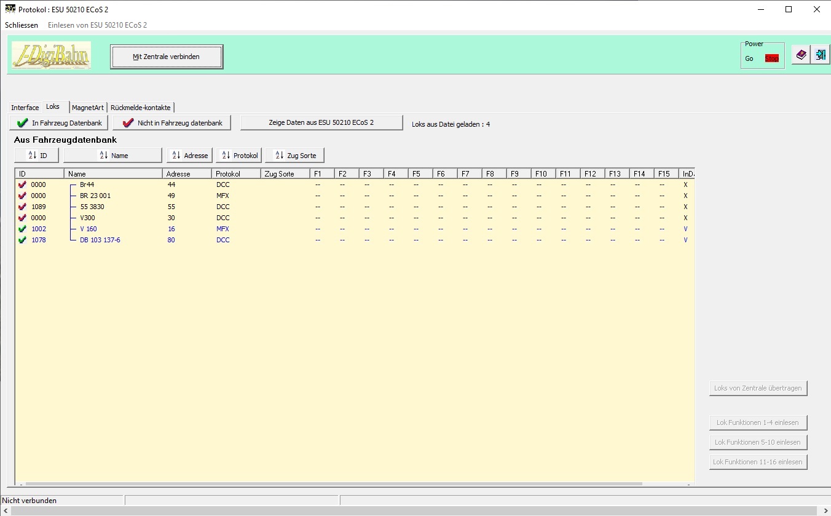Select the V300 loco name

tap(87, 218)
